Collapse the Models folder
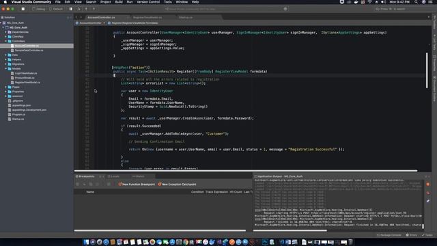The height and width of the screenshot is (246, 437). point(6,68)
